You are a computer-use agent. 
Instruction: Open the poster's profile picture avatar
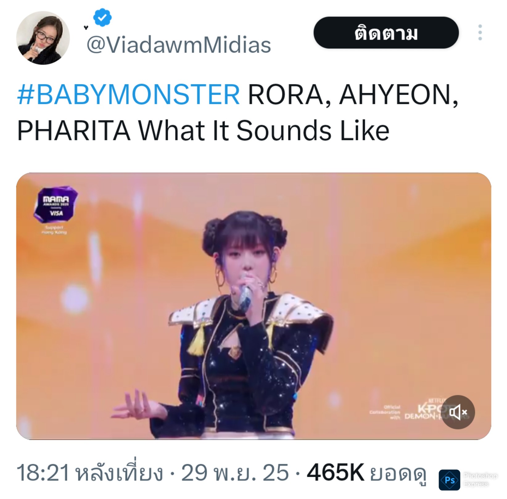43,38
